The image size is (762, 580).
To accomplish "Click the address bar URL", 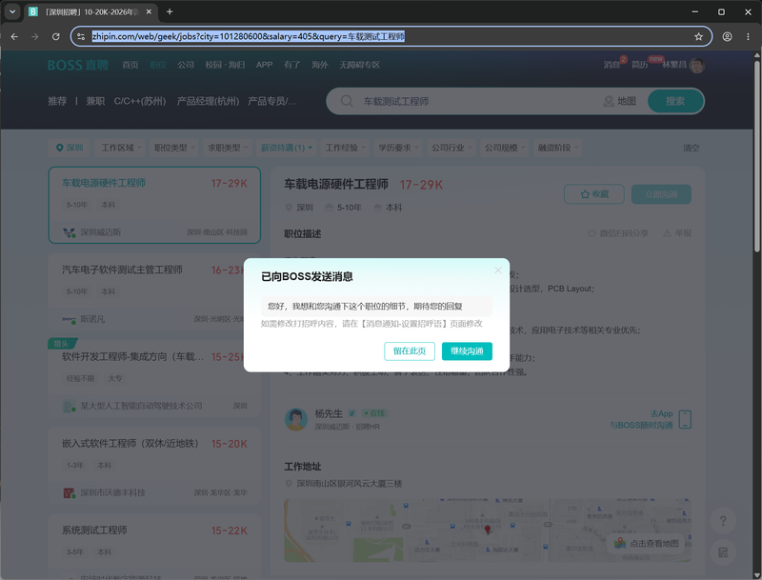I will 248,36.
